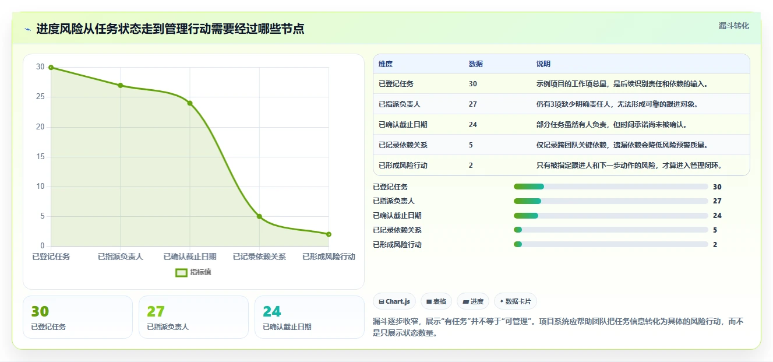
Task: Click the y-axis tick label 15
Action: 40,157
